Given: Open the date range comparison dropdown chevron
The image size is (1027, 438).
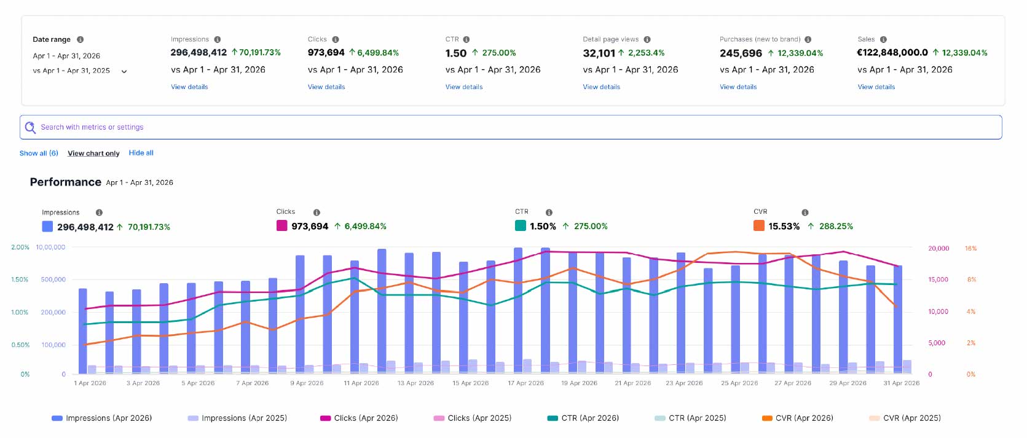Looking at the screenshot, I should point(124,71).
